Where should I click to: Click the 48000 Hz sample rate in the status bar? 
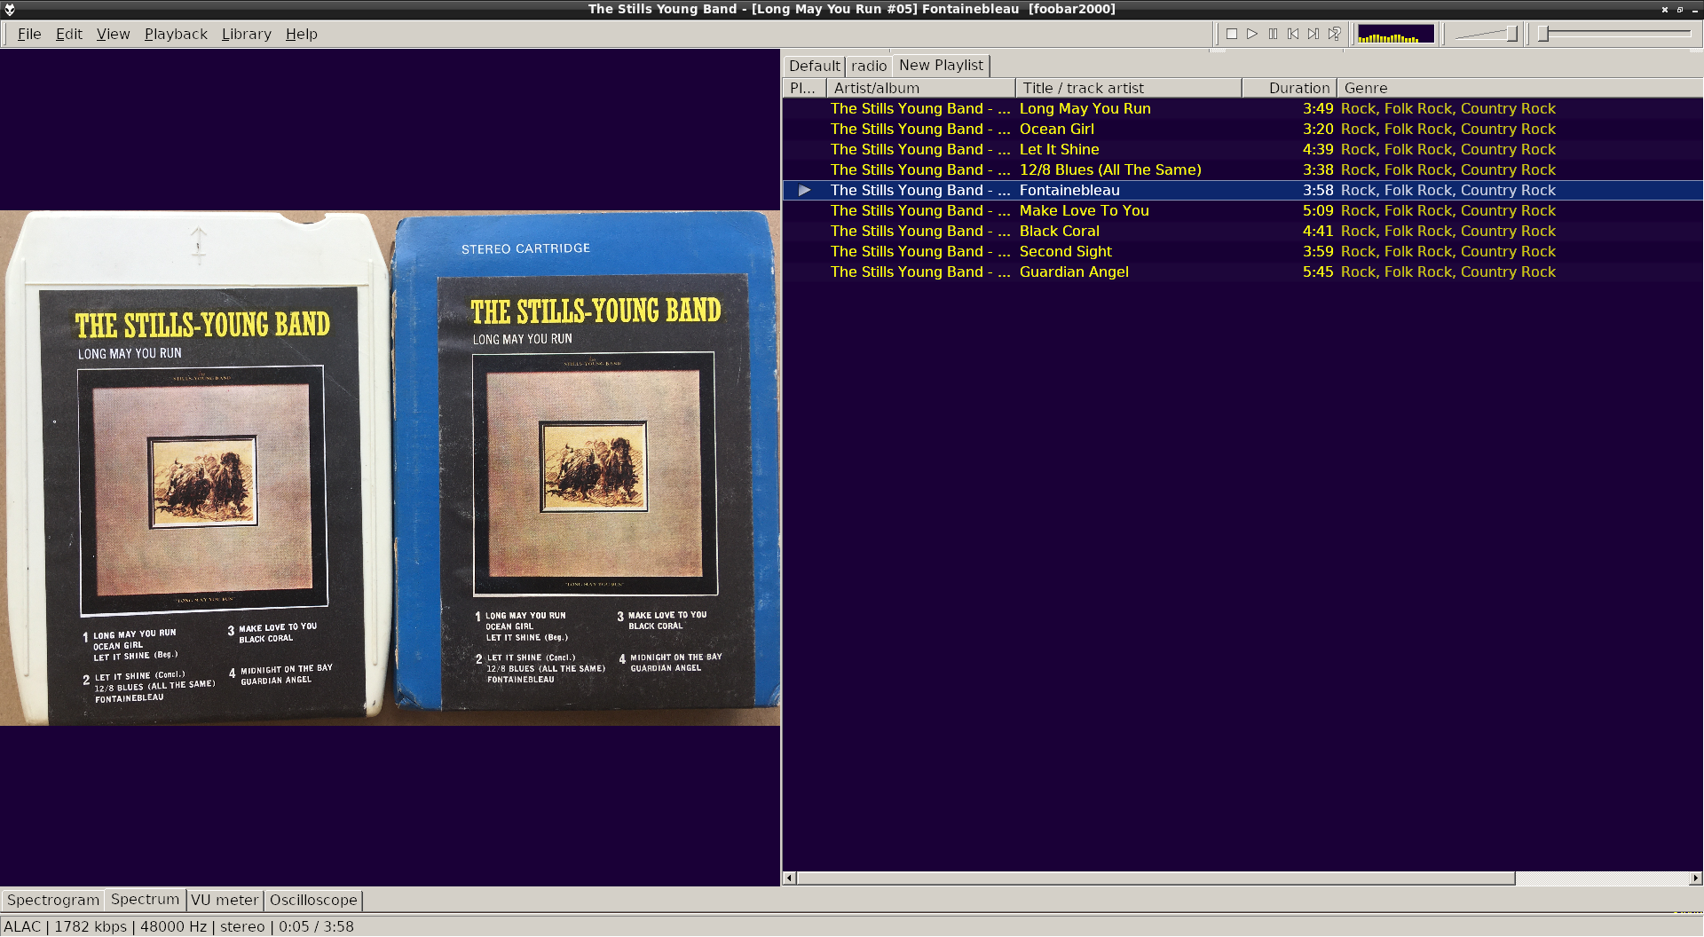click(x=174, y=926)
